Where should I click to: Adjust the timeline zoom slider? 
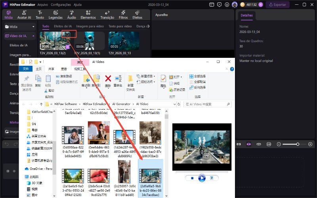(x=297, y=144)
